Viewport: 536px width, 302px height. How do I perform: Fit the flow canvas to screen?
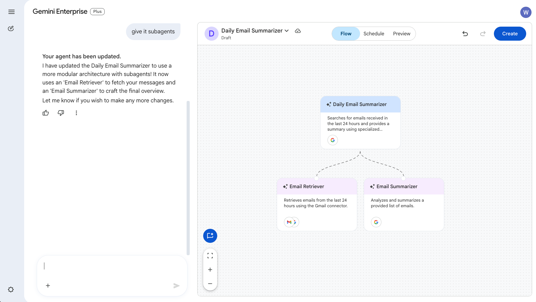210,255
